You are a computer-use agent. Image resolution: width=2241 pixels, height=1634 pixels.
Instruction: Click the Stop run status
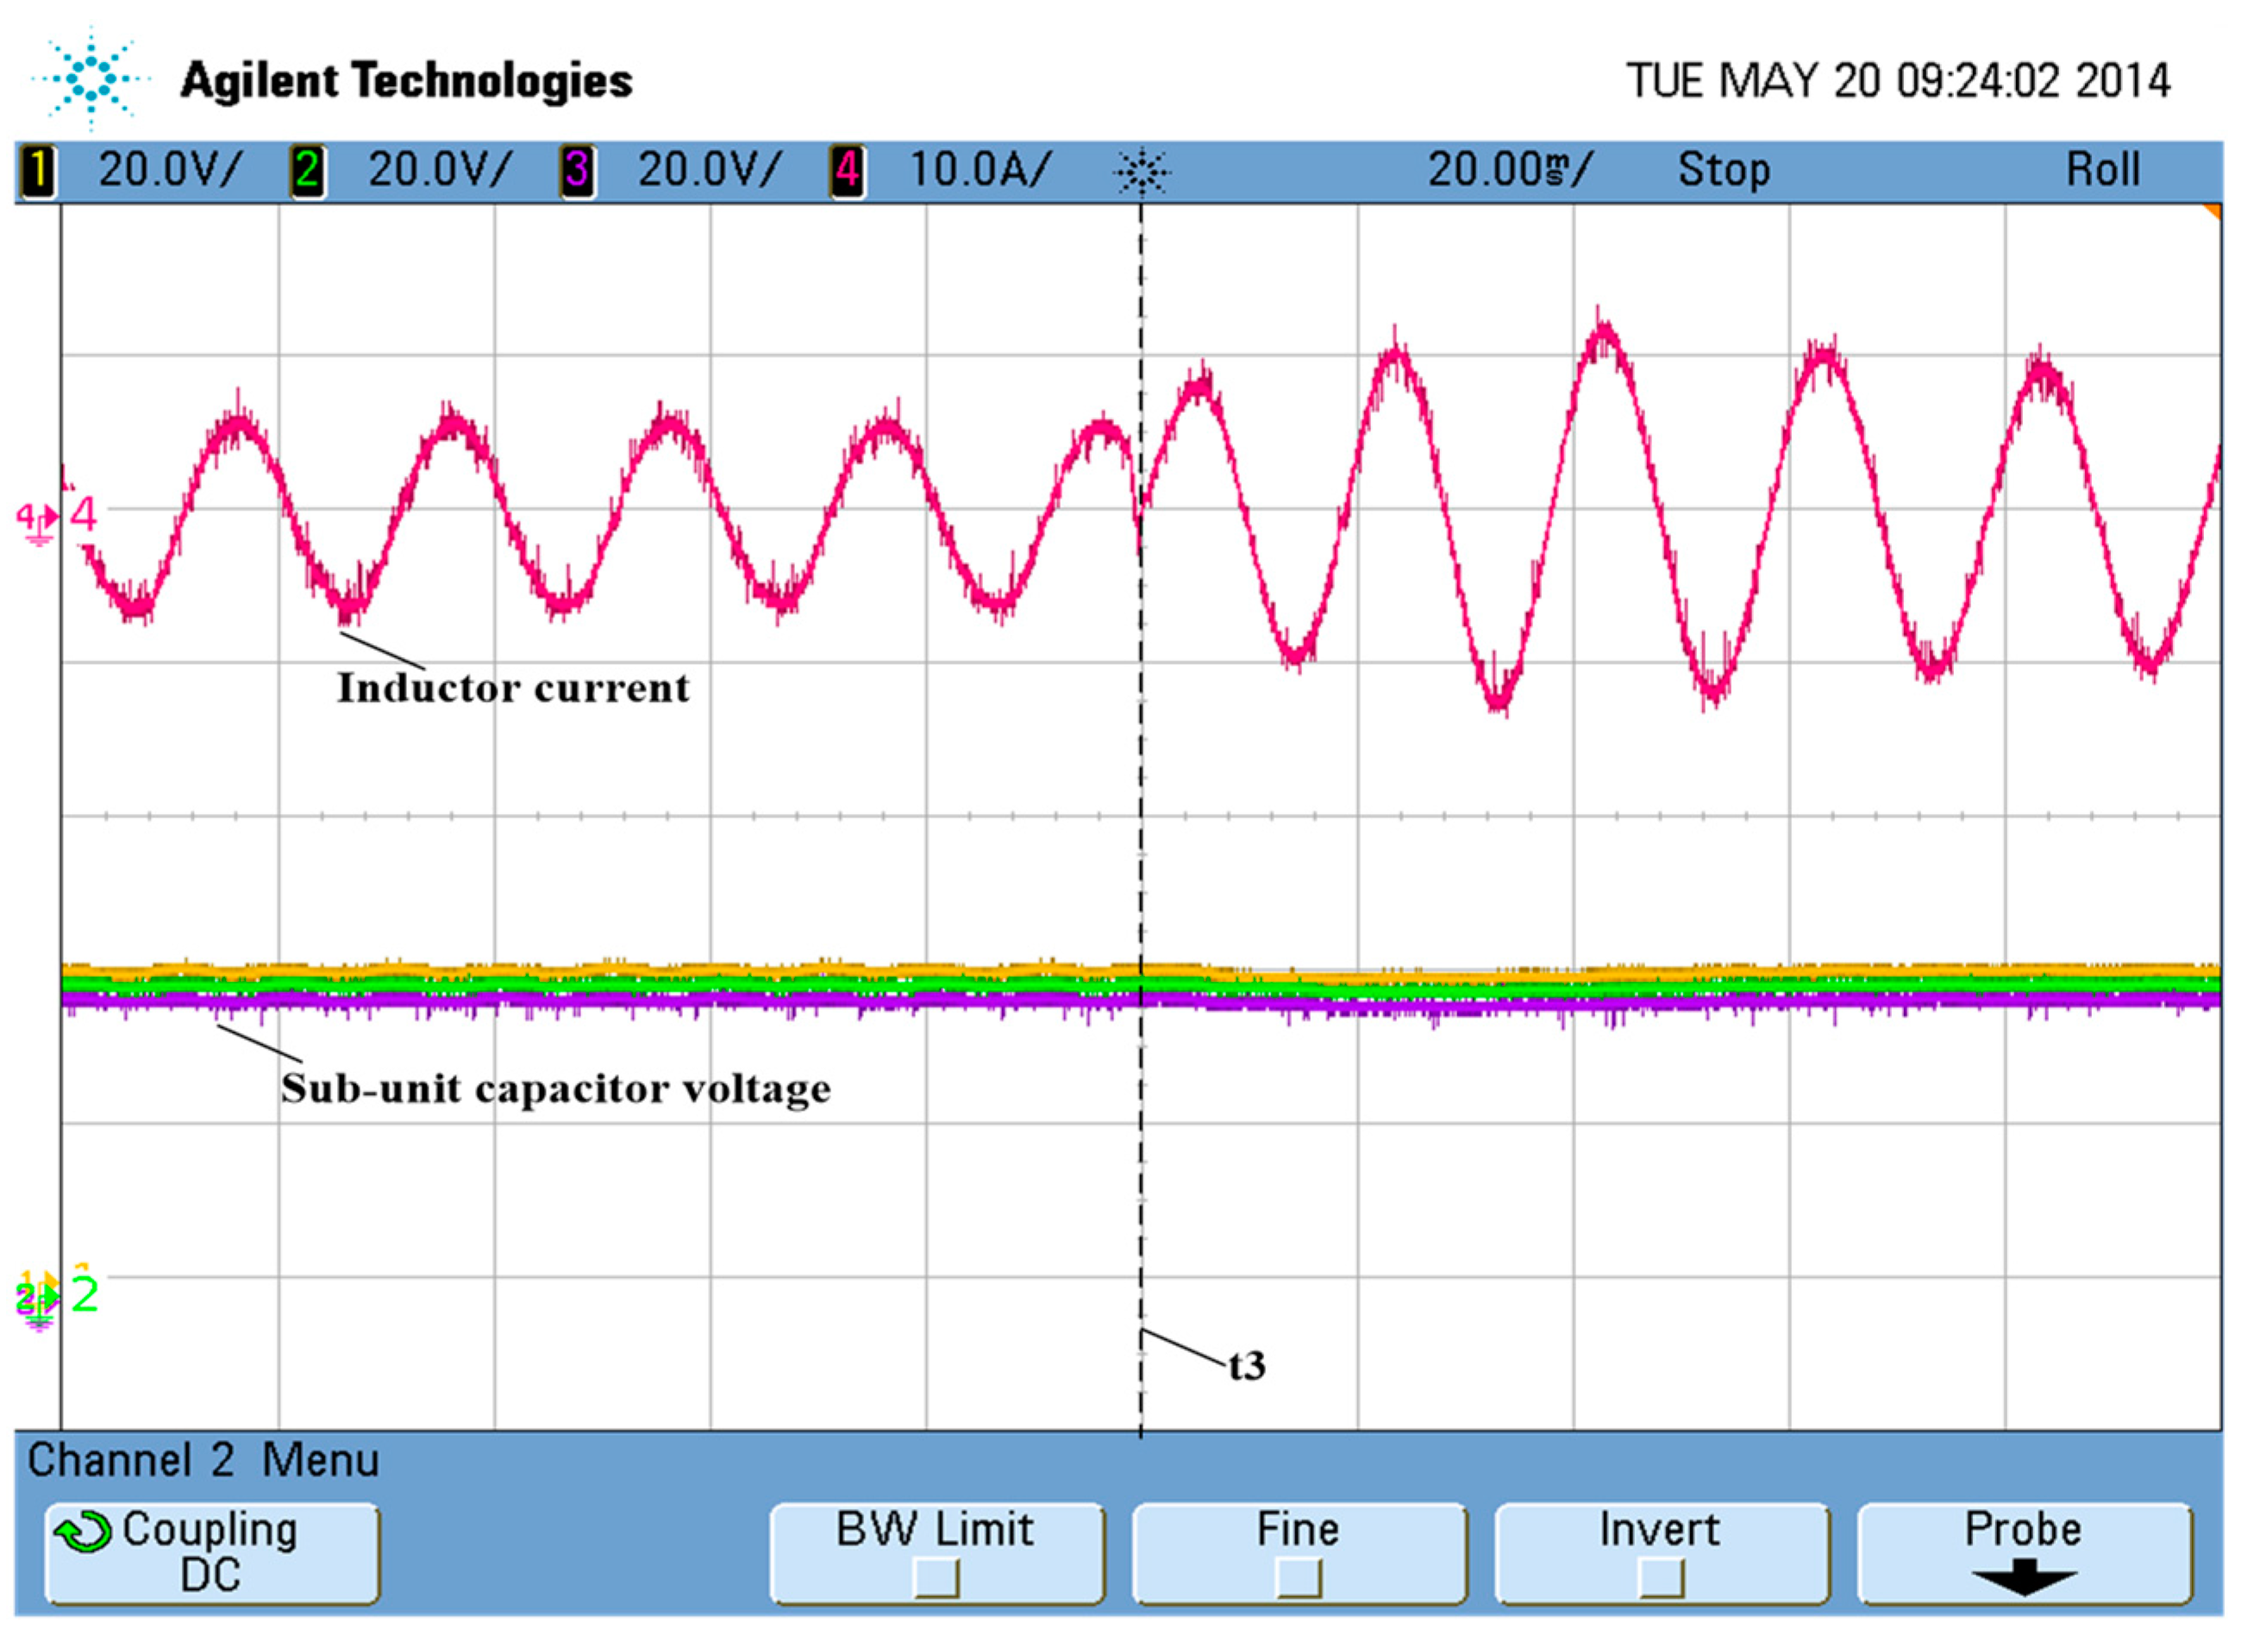point(1723,171)
